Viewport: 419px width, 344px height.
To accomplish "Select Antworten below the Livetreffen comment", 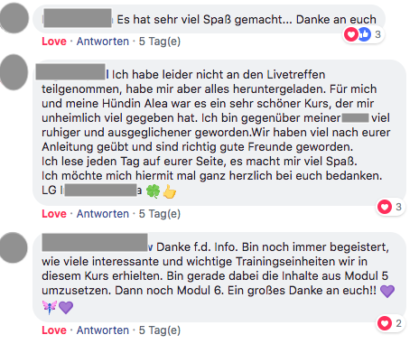I will point(103,214).
